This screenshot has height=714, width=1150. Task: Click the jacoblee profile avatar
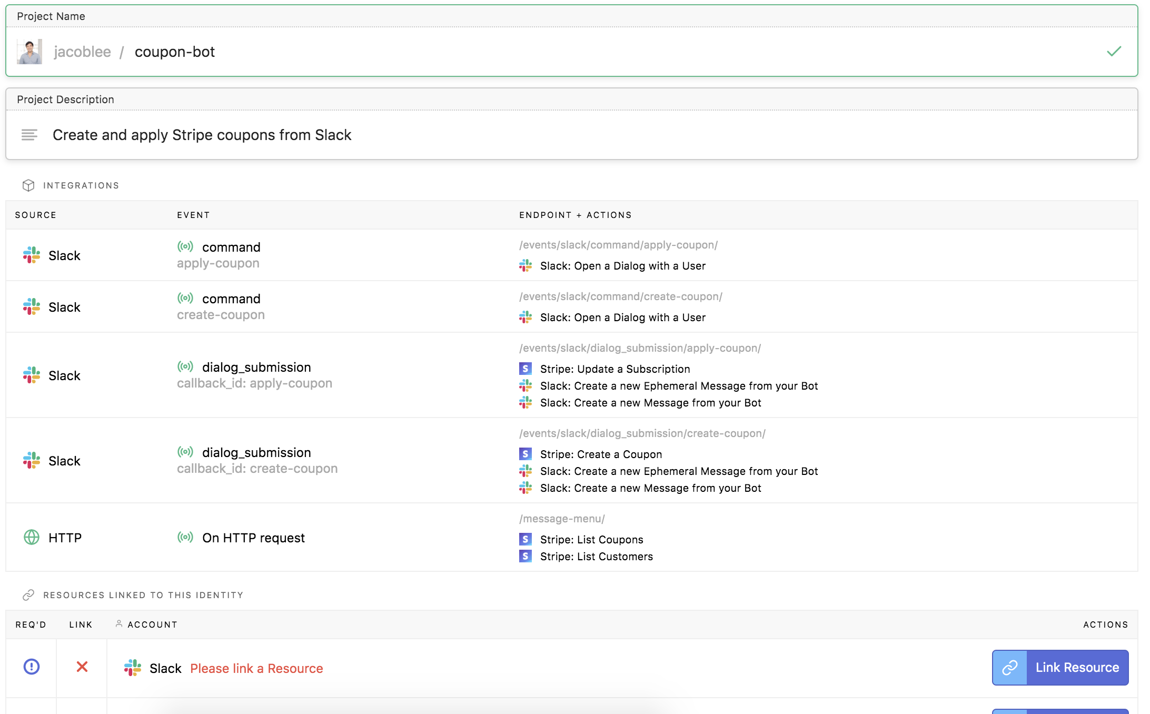click(29, 52)
